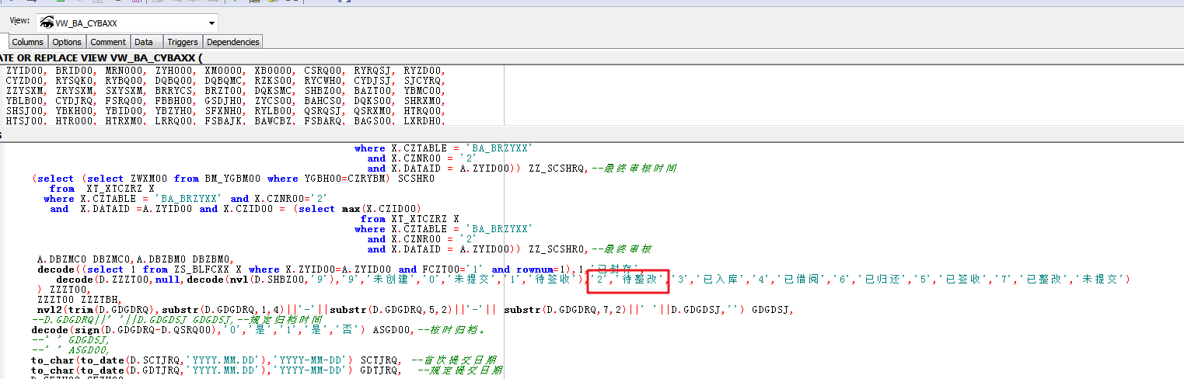1184x379 pixels.
Task: Select column RYSQK0
Action: [x=74, y=81]
